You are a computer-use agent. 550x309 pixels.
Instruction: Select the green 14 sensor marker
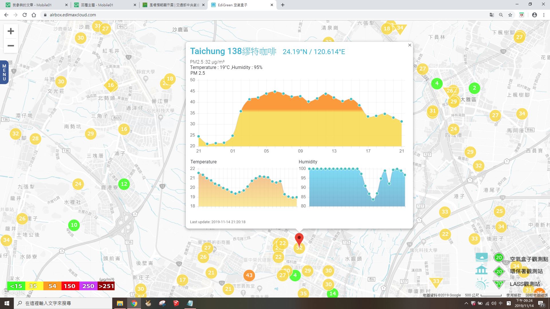[x=333, y=293]
